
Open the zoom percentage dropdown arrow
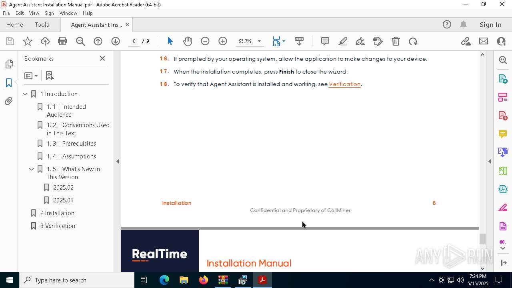coord(259,41)
